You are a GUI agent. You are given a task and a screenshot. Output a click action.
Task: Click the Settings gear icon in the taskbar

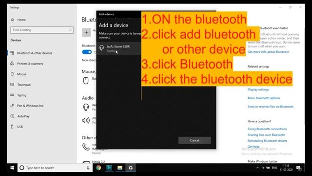click(131, 168)
